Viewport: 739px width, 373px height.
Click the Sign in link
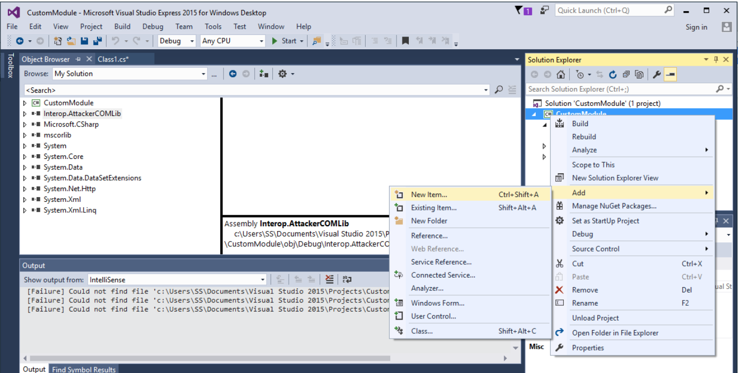click(x=696, y=27)
